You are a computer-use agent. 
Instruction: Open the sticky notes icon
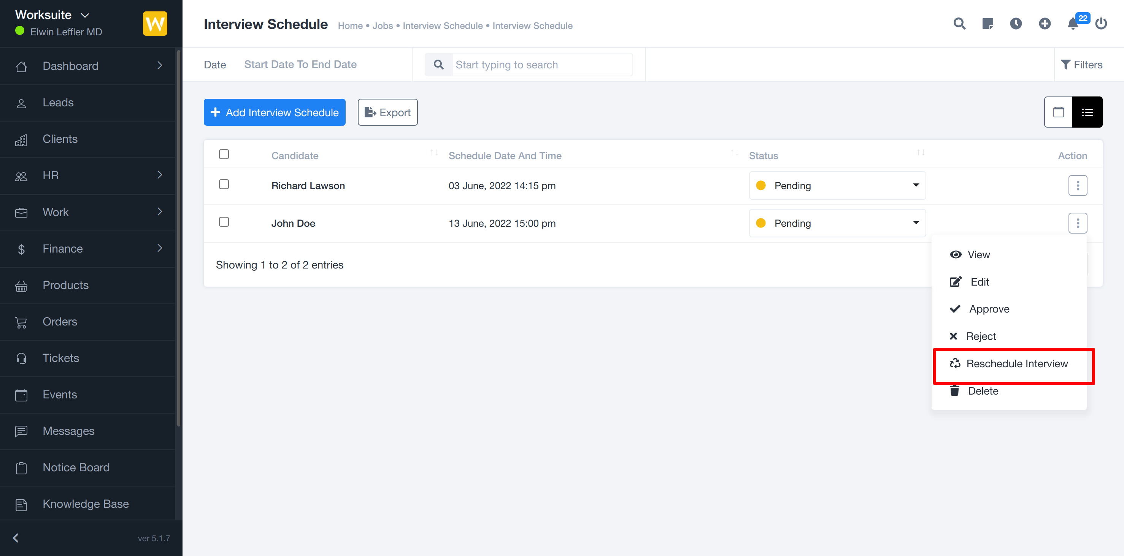point(987,24)
